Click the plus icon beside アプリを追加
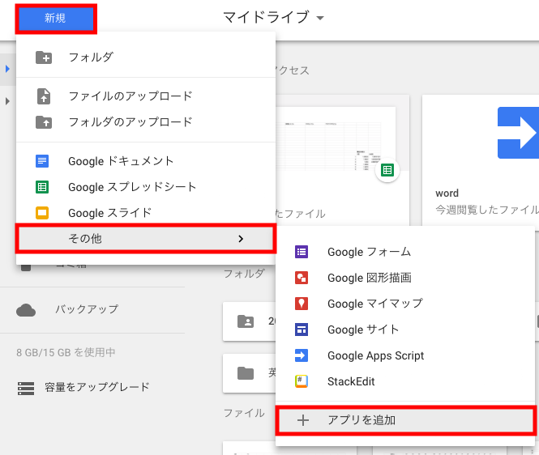The height and width of the screenshot is (455, 539). coord(303,420)
